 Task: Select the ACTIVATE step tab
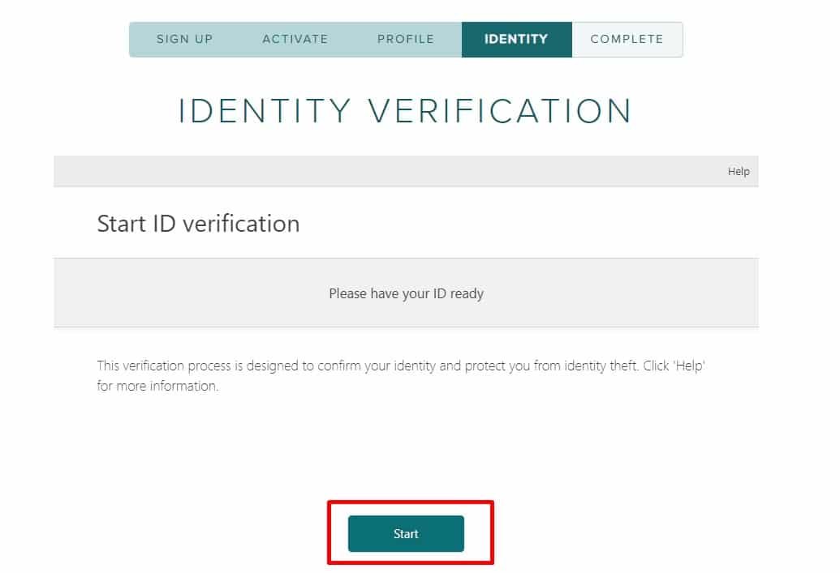pos(295,39)
